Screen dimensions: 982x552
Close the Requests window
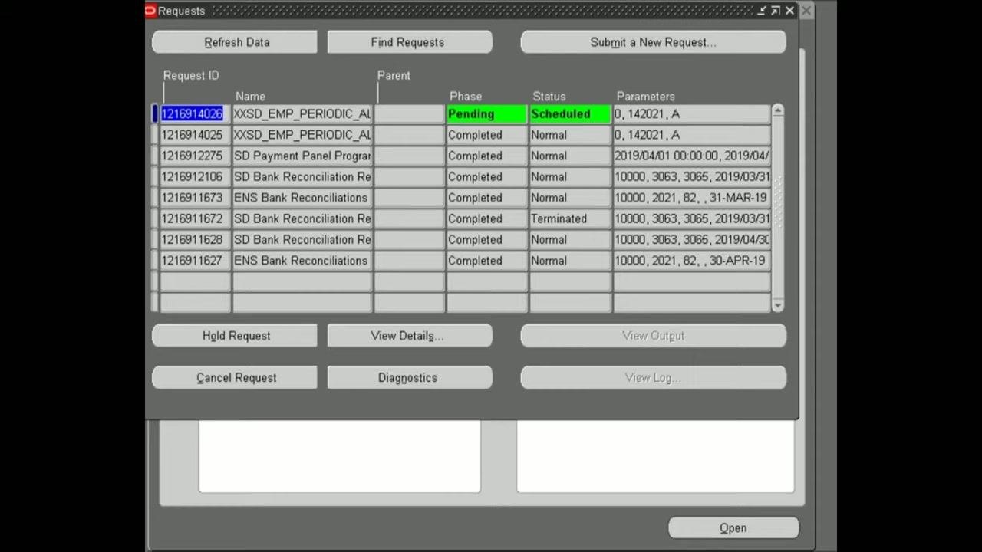pos(789,11)
